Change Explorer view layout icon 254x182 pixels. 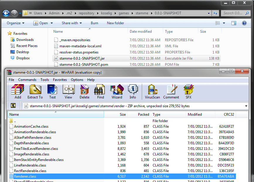(218, 23)
